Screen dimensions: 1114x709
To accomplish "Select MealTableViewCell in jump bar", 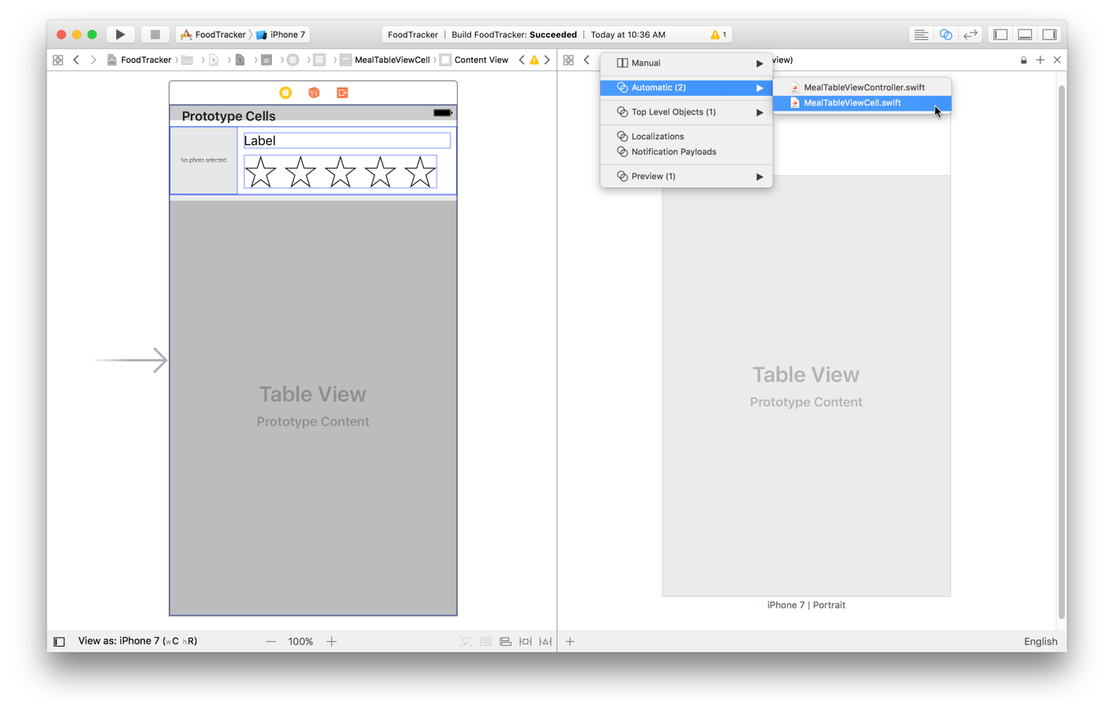I will [x=385, y=60].
